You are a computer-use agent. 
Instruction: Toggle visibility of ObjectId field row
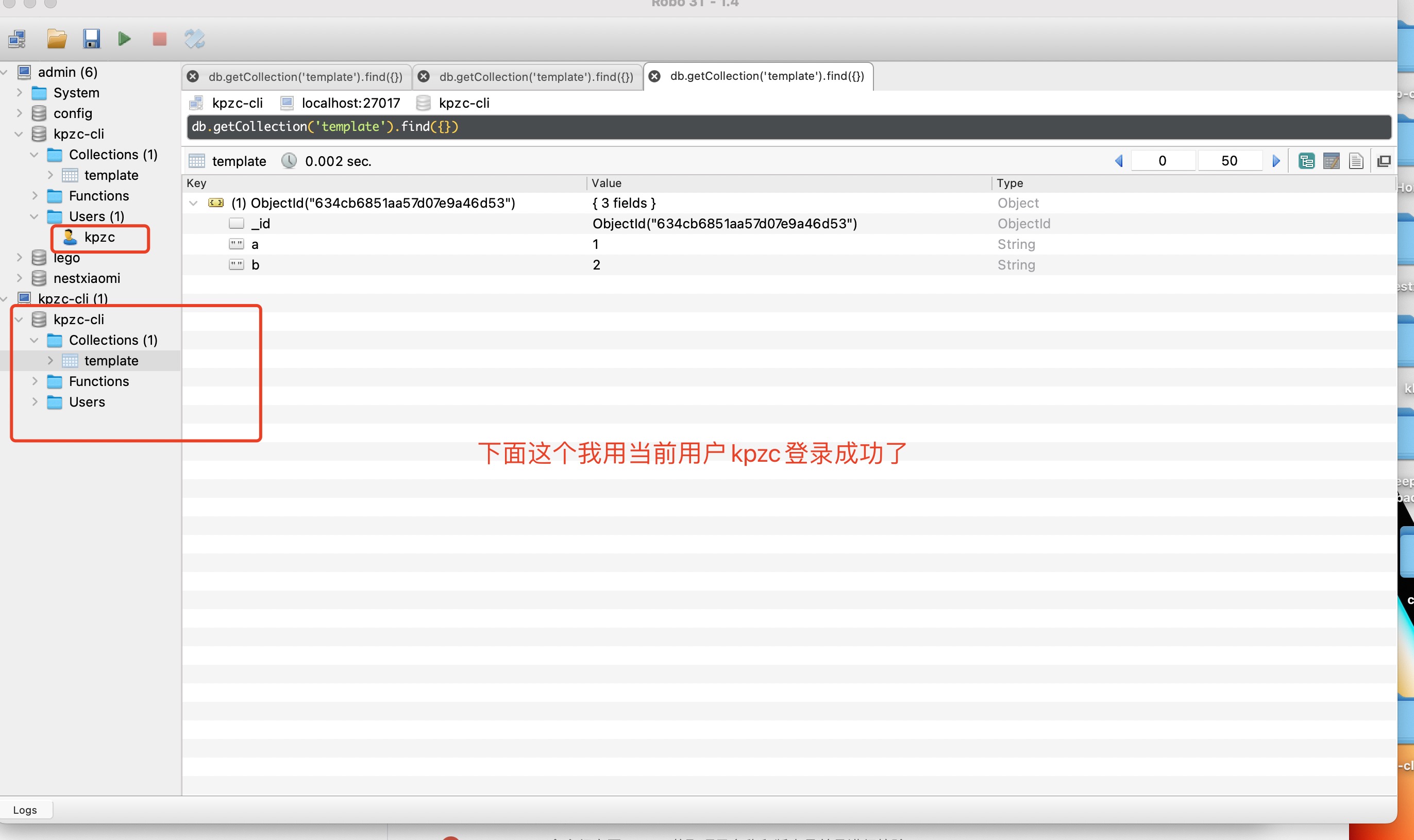click(x=192, y=203)
